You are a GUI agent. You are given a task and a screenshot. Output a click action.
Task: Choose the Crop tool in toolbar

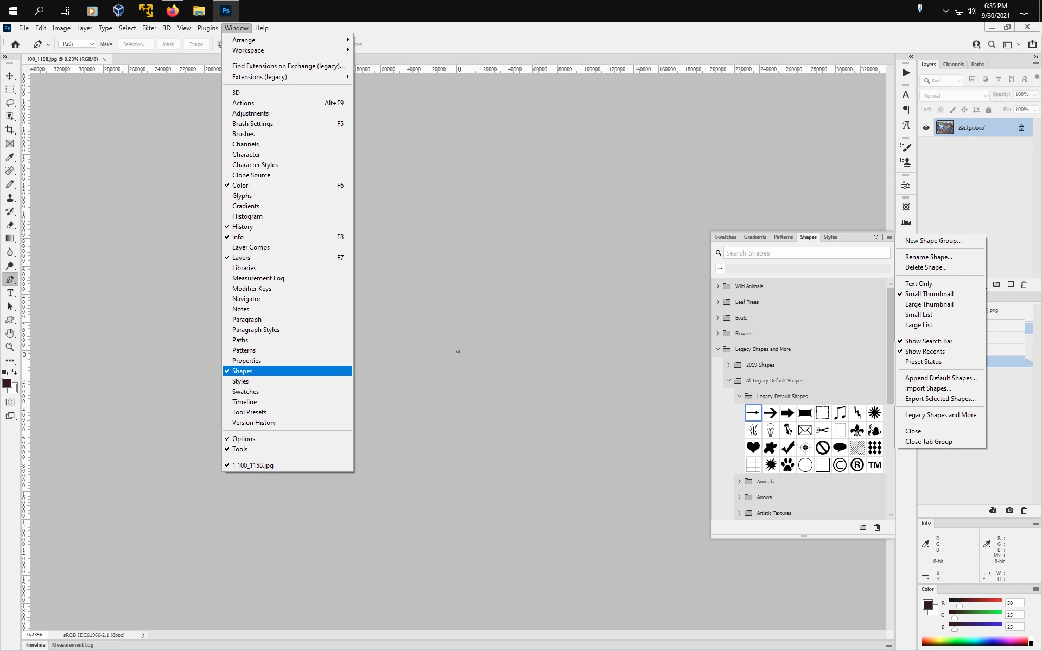10,130
